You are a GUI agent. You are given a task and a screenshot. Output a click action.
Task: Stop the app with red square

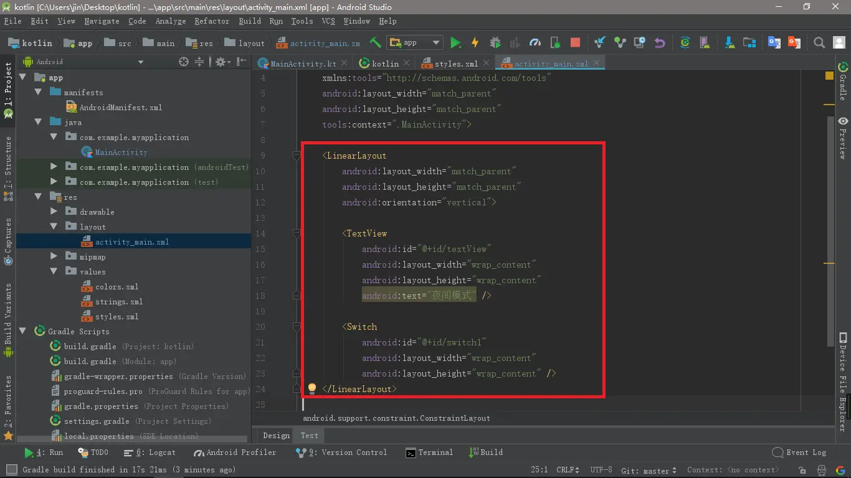[575, 42]
